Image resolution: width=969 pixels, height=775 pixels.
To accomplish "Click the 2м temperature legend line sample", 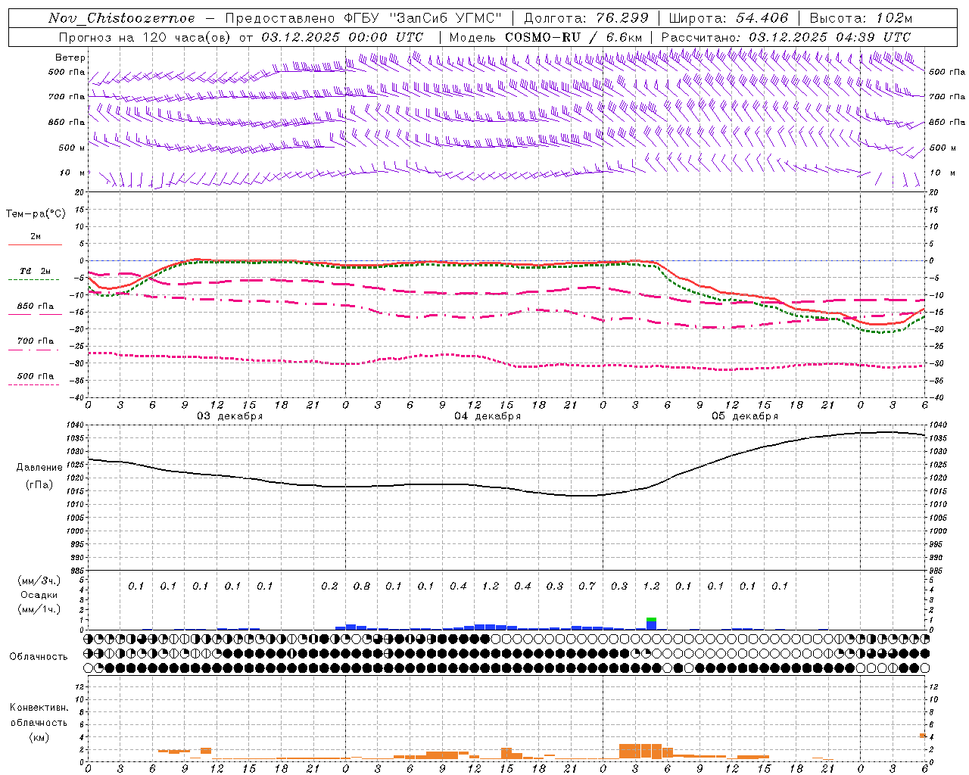I will [35, 244].
